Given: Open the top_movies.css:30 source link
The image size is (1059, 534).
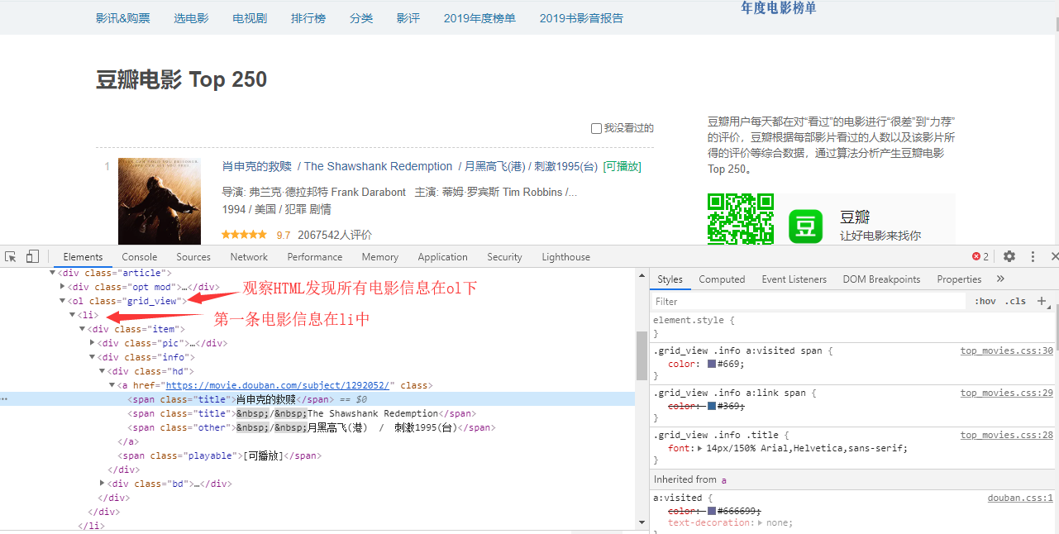Looking at the screenshot, I should pyautogui.click(x=1006, y=350).
